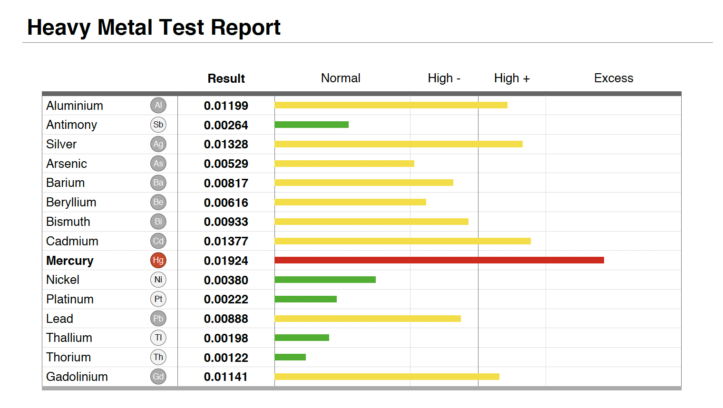Screen dimensions: 723x408
Task: Click the red Hg element icon
Action: click(158, 260)
